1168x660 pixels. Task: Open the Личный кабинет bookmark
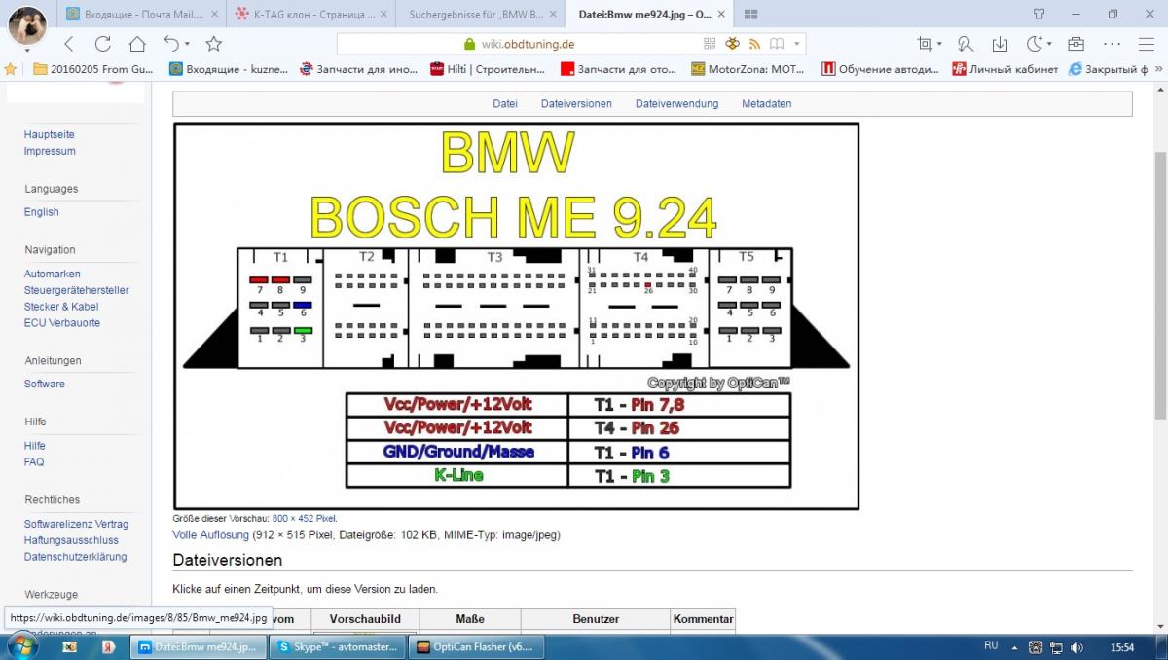1005,69
